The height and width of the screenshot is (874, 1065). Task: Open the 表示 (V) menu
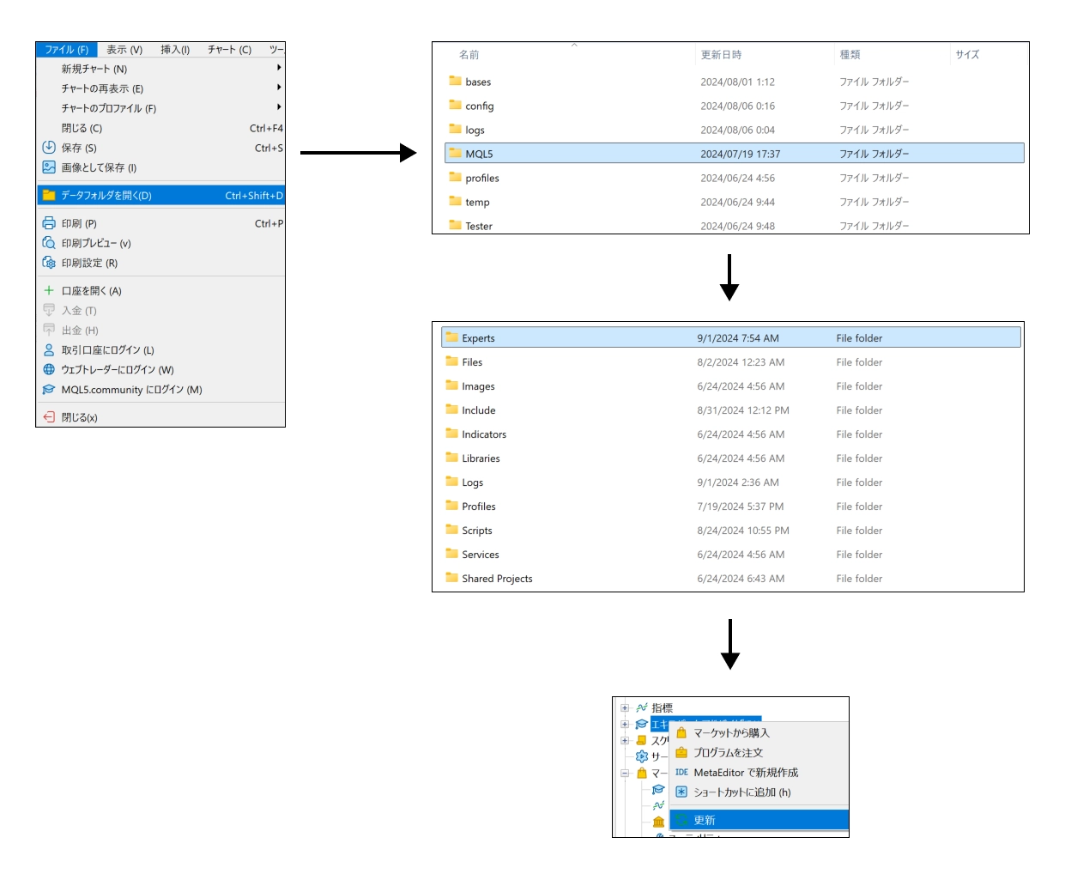point(124,50)
